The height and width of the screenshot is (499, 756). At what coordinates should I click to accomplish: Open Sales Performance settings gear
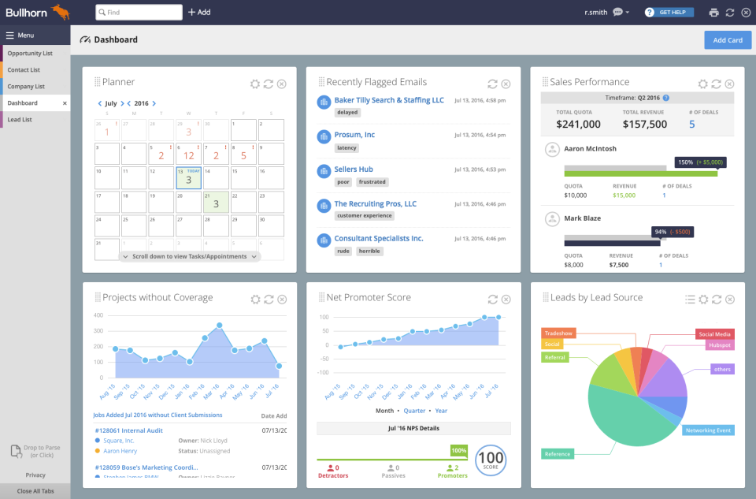[x=703, y=84]
